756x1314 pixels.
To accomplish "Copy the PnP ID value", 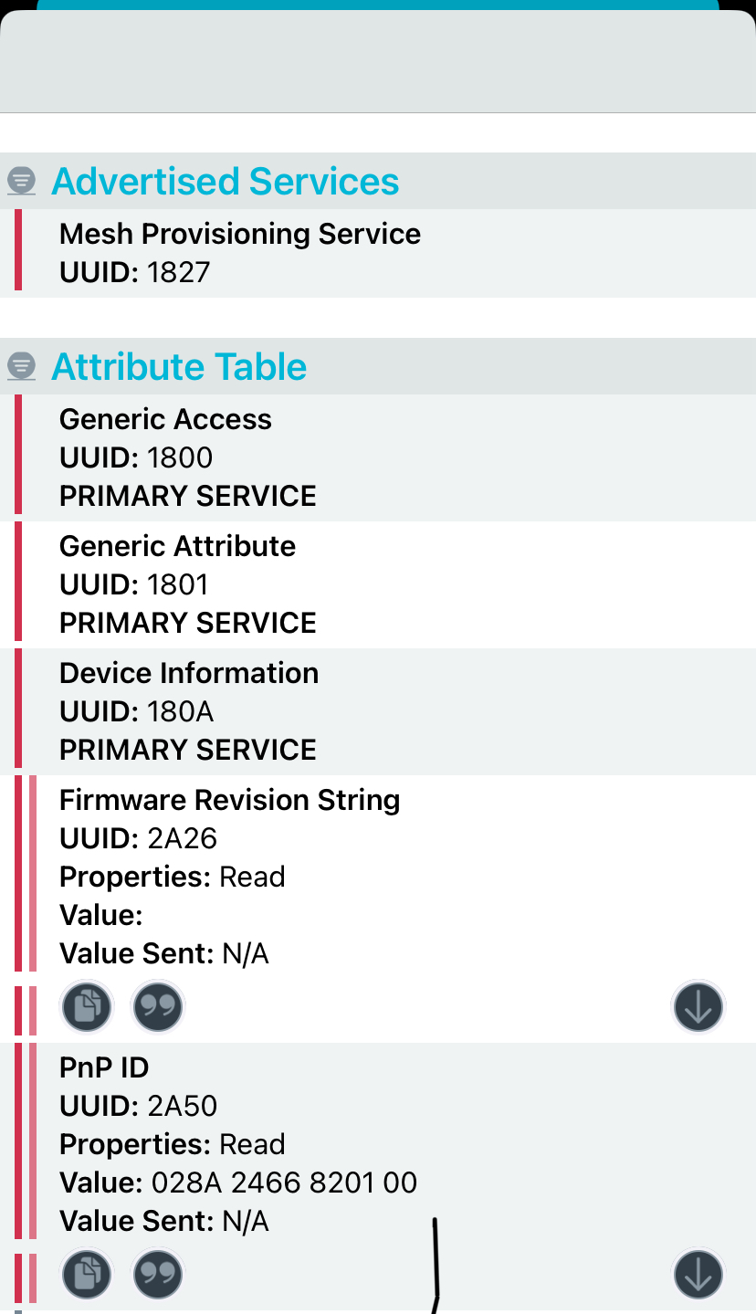I will coord(86,1275).
